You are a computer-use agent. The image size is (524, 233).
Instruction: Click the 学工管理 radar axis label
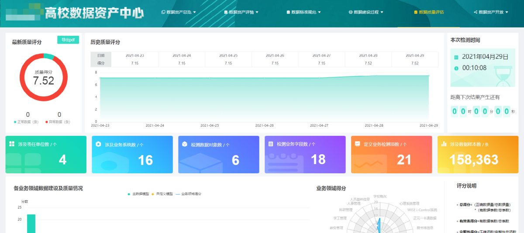click(x=340, y=218)
